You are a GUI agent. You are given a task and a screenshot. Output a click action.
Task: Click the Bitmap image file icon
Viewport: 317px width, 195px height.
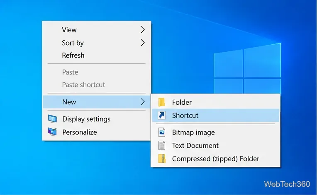click(162, 132)
